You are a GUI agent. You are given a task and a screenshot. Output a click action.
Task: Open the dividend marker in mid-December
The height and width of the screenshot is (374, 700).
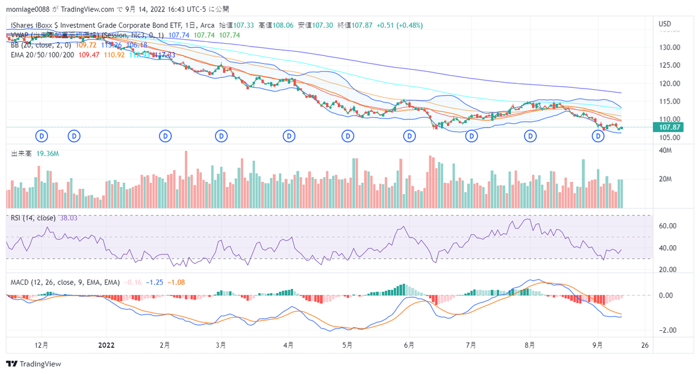[x=74, y=136]
